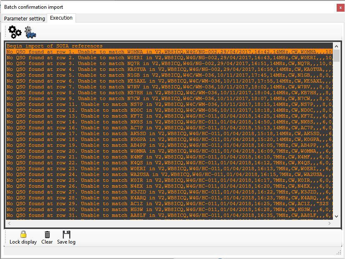Click the log scroll down arrow
The height and width of the screenshot is (259, 345).
pyautogui.click(x=336, y=216)
